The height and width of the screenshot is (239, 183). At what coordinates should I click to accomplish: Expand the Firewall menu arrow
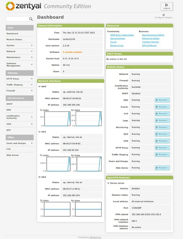click(32, 91)
